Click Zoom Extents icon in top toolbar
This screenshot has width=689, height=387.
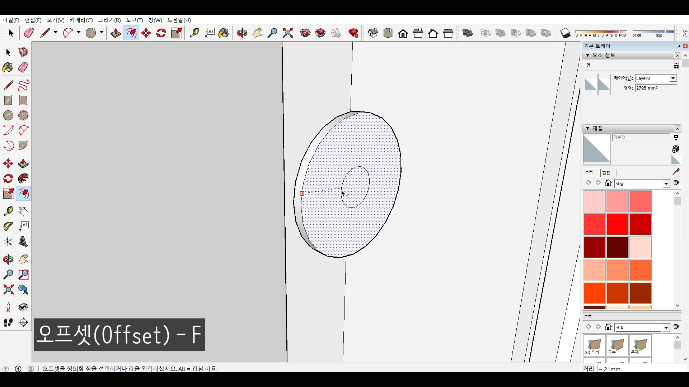point(287,33)
